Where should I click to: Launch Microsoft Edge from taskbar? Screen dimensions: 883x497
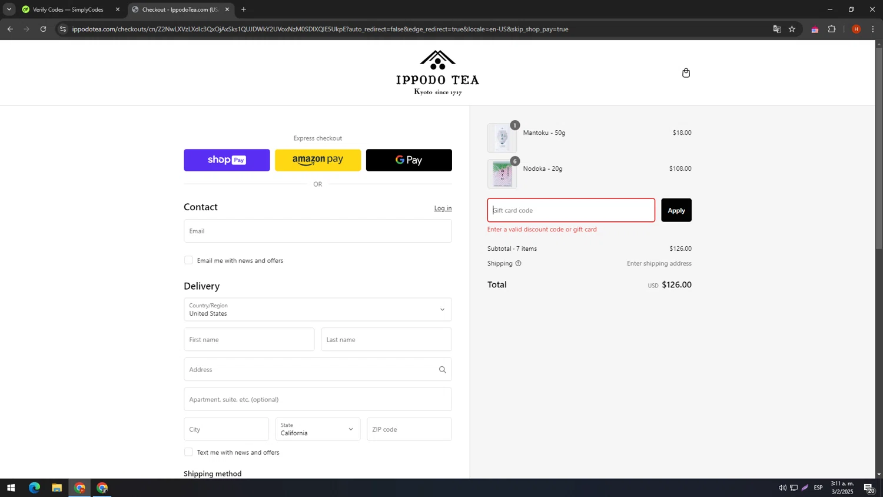click(x=34, y=488)
